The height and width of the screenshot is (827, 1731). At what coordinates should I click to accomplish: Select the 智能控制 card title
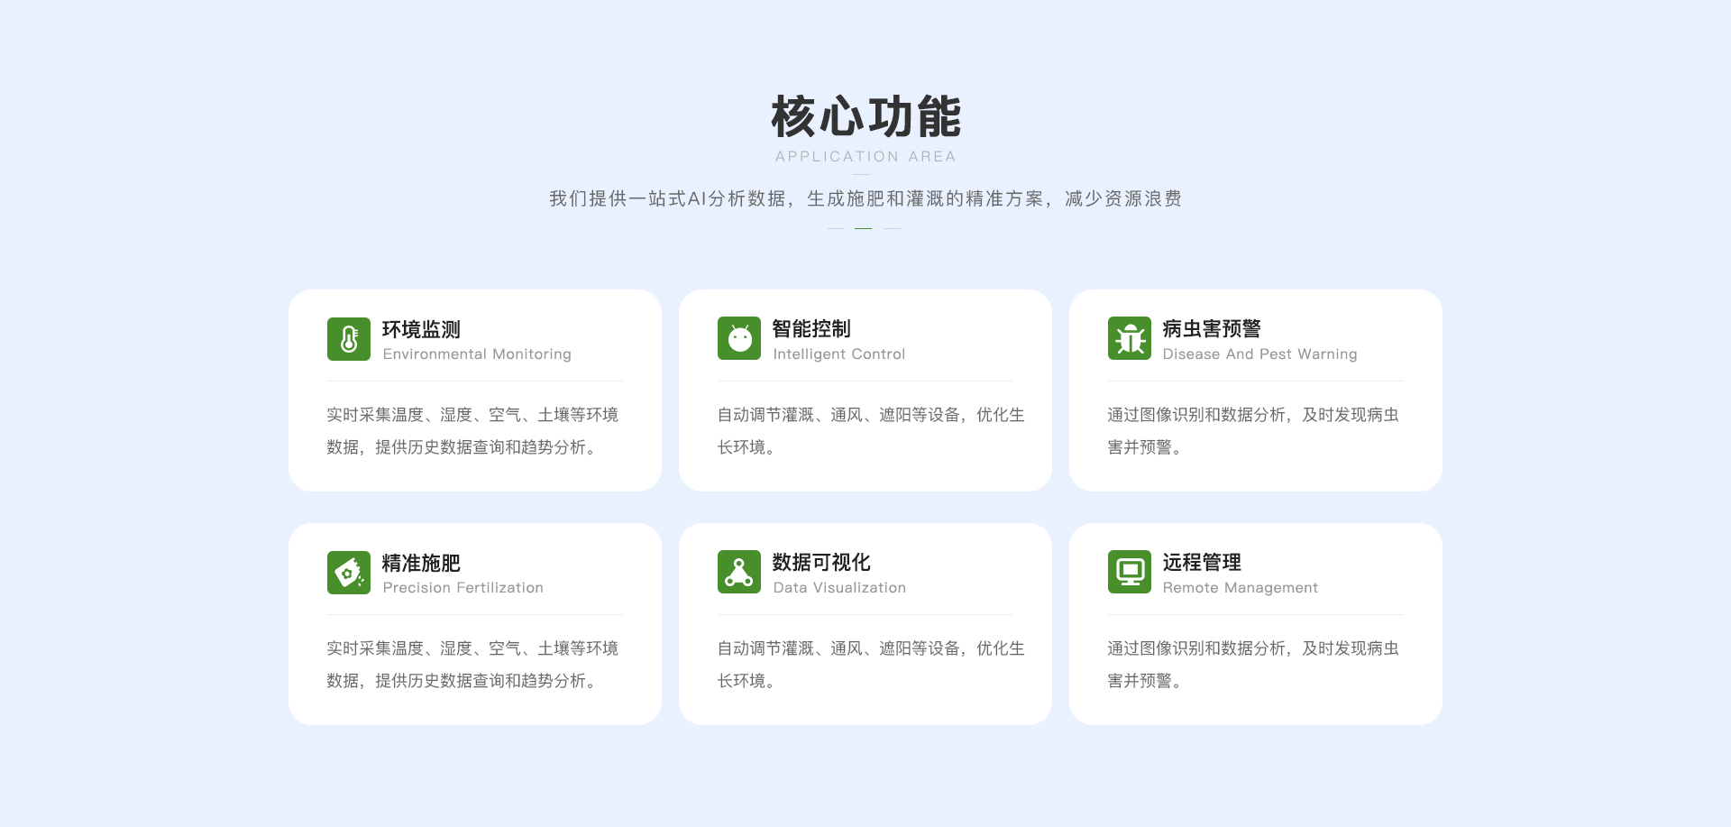pos(811,329)
